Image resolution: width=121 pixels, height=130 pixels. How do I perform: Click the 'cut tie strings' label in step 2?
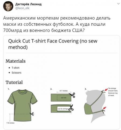[x=63, y=109]
